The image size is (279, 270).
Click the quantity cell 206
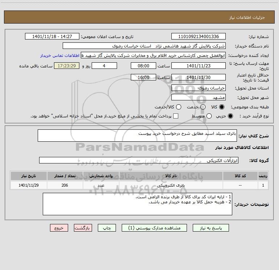point(65,185)
